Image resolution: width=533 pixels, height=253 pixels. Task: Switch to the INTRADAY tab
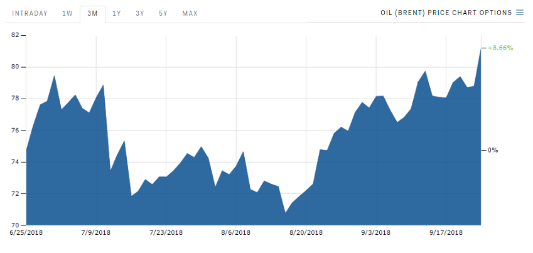[x=30, y=14]
